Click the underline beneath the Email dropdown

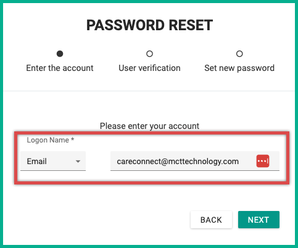pyautogui.click(x=53, y=170)
